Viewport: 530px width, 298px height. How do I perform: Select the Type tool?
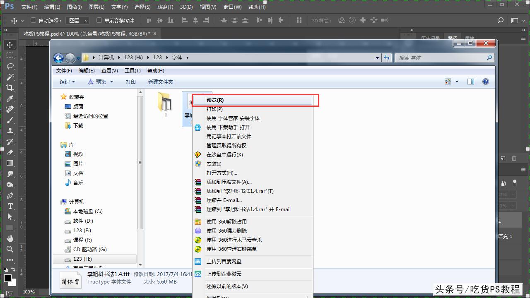[10, 206]
